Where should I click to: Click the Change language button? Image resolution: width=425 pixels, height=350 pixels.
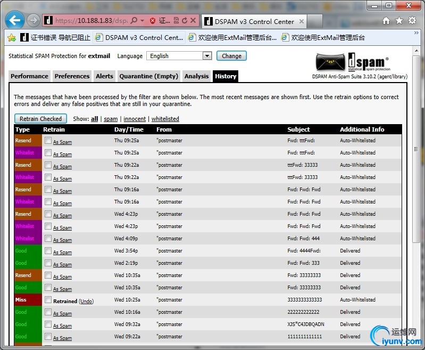pos(231,56)
